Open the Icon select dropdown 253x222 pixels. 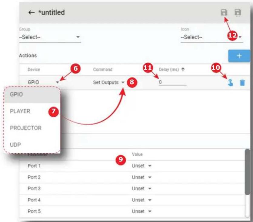tap(212, 37)
